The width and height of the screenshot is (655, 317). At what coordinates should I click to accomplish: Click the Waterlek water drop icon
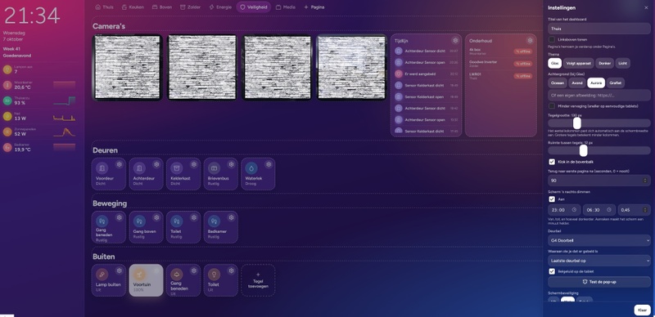[251, 168]
